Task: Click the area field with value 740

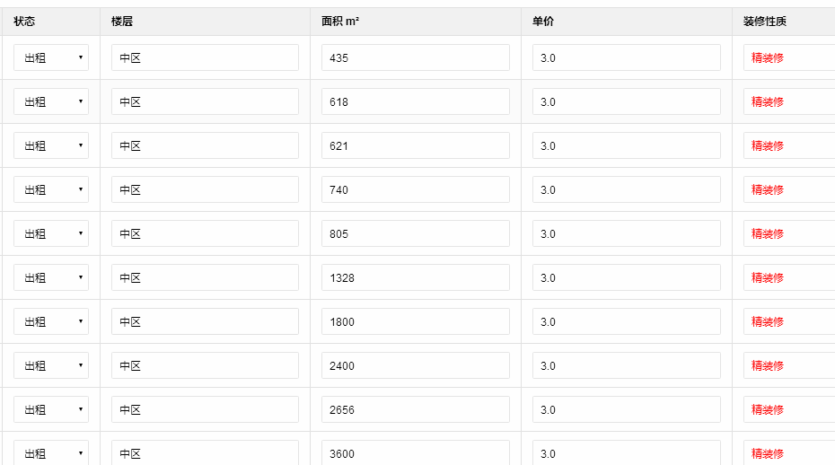Action: [x=415, y=189]
